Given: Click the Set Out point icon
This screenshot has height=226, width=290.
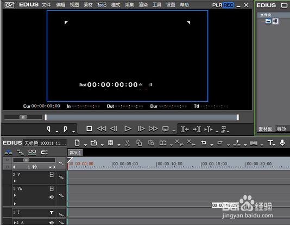Looking at the screenshot, I should 65,129.
